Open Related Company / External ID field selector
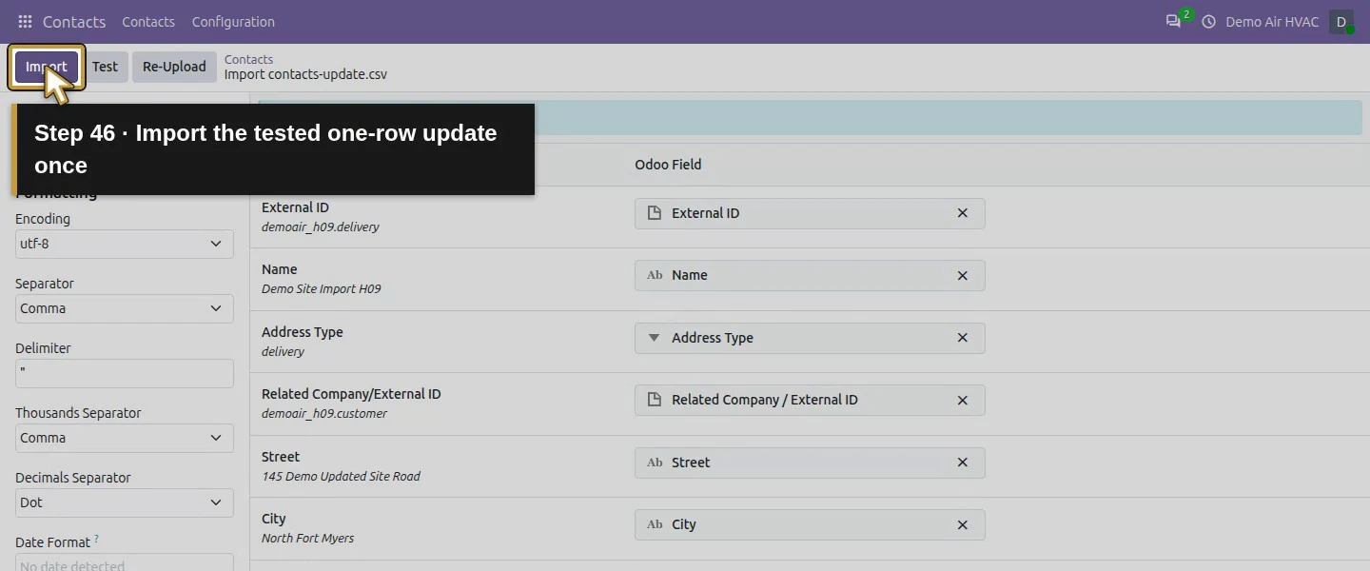The width and height of the screenshot is (1370, 571). tap(810, 400)
